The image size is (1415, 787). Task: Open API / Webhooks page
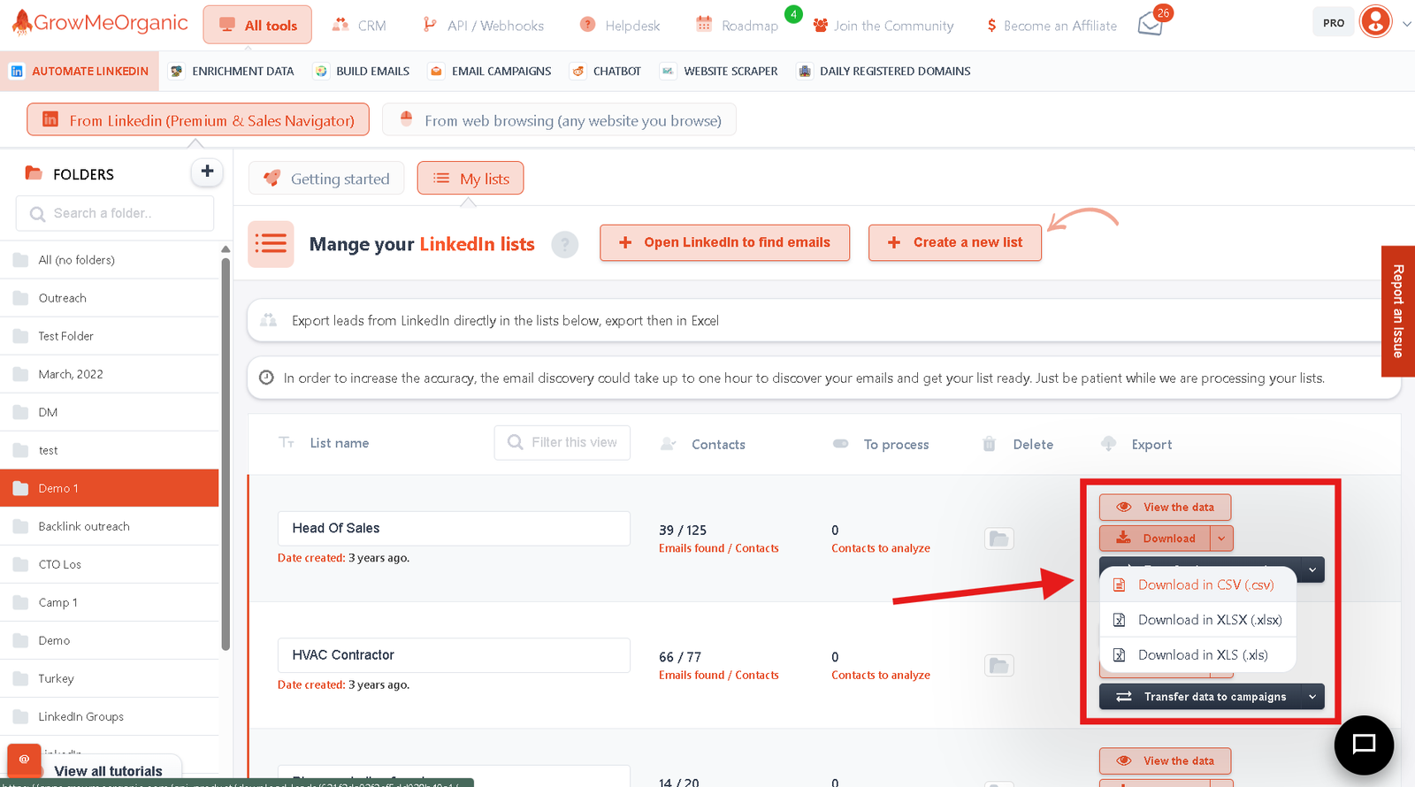(484, 26)
